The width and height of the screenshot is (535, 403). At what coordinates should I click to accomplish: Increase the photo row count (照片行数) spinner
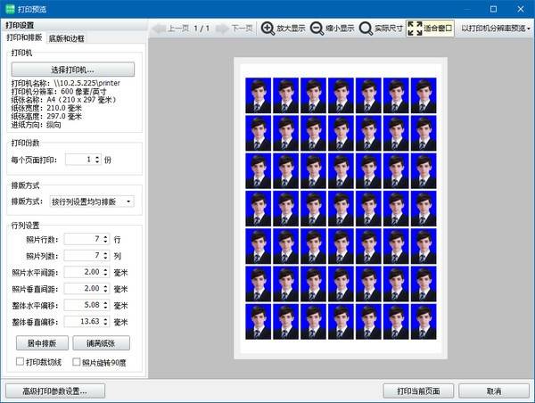pos(106,235)
